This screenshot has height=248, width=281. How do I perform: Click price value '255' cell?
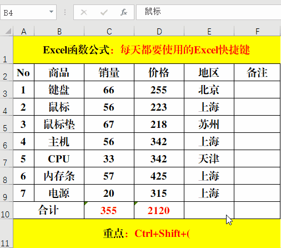coord(159,90)
